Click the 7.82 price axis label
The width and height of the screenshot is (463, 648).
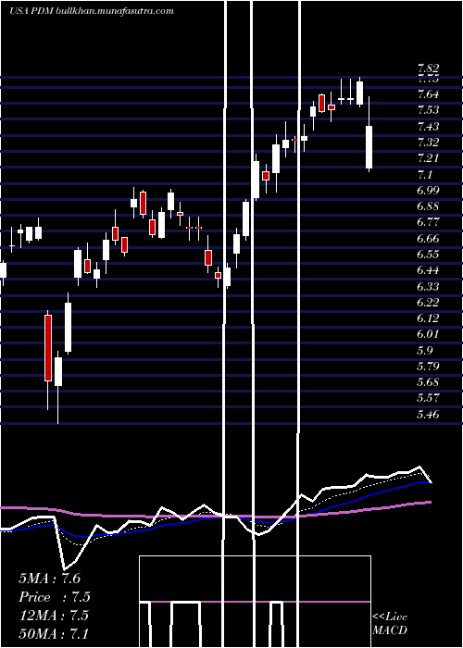coord(428,69)
